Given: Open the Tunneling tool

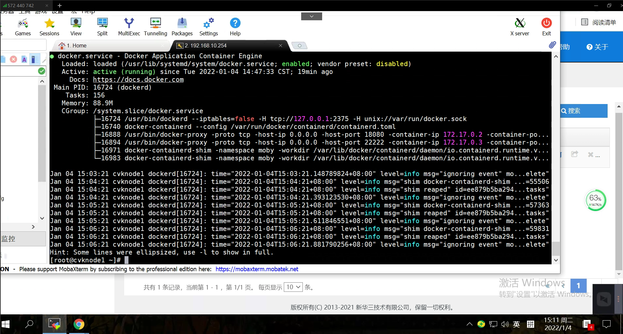Looking at the screenshot, I should click(x=155, y=26).
